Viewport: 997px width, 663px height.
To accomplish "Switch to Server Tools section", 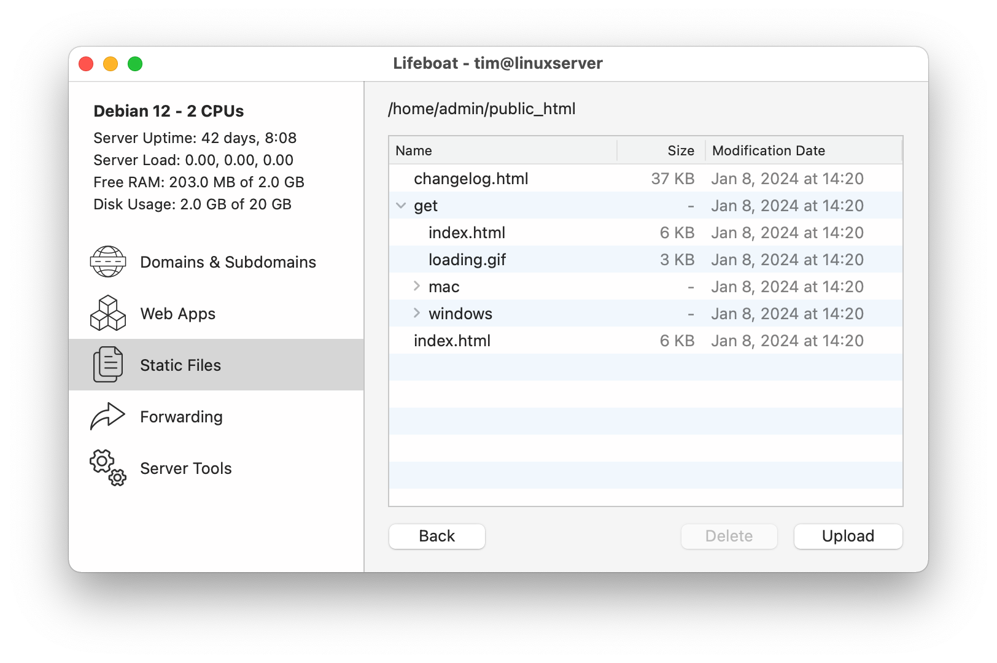I will coord(185,468).
